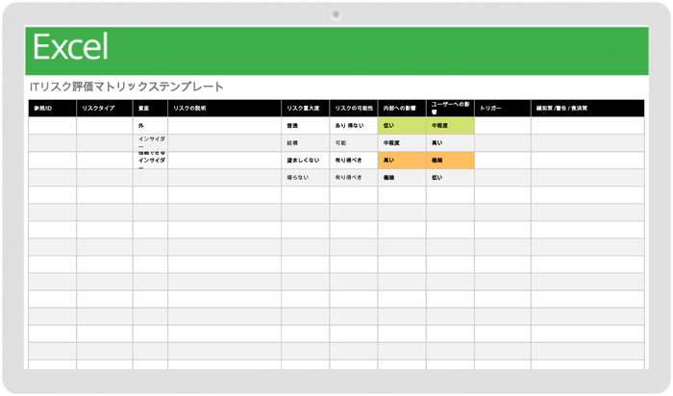Select the 極端 cell under the orange 高い
The image size is (673, 396).
pos(402,178)
